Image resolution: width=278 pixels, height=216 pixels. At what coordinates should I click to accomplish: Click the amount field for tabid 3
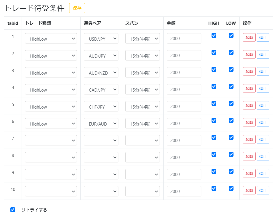pos(184,73)
